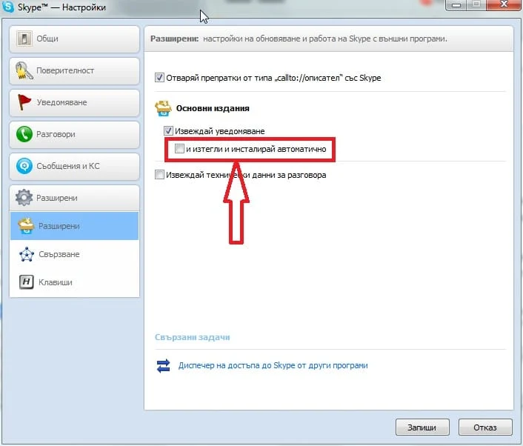Click the blue arrows Диспечер icon
The height and width of the screenshot is (446, 523).
(163, 365)
